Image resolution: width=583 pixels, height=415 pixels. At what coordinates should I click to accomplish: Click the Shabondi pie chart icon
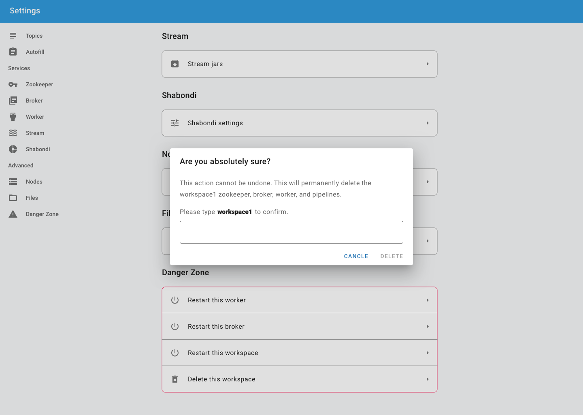pos(13,149)
